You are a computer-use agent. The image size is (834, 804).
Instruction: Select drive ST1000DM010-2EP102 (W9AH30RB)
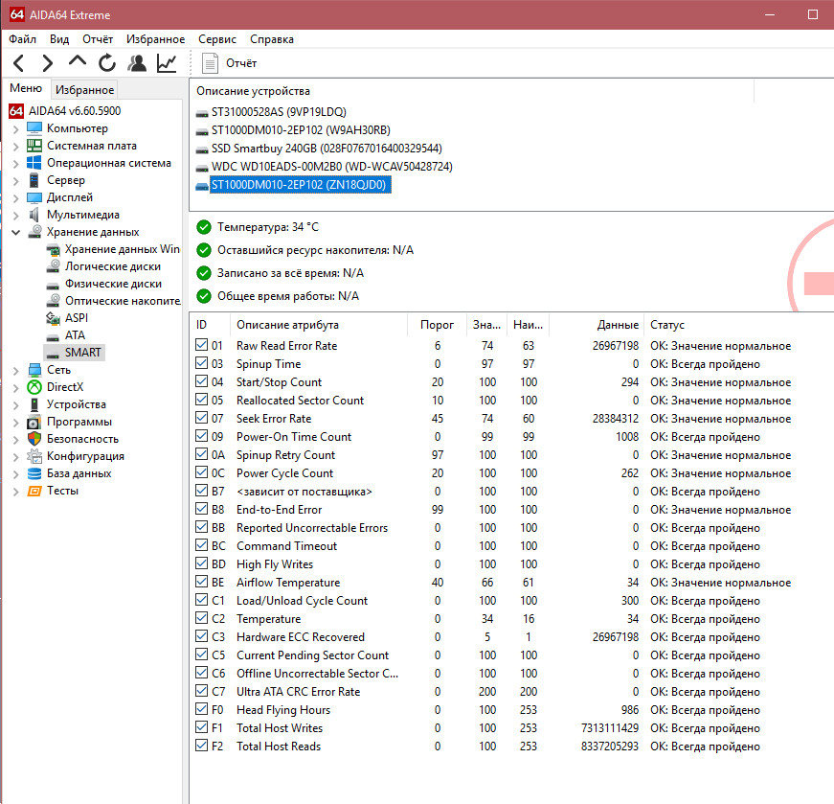point(301,130)
